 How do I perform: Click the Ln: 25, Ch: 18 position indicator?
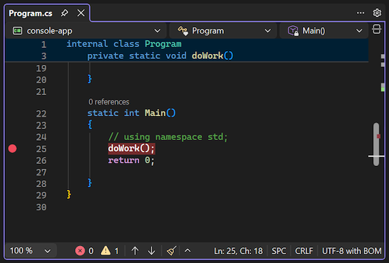238,251
